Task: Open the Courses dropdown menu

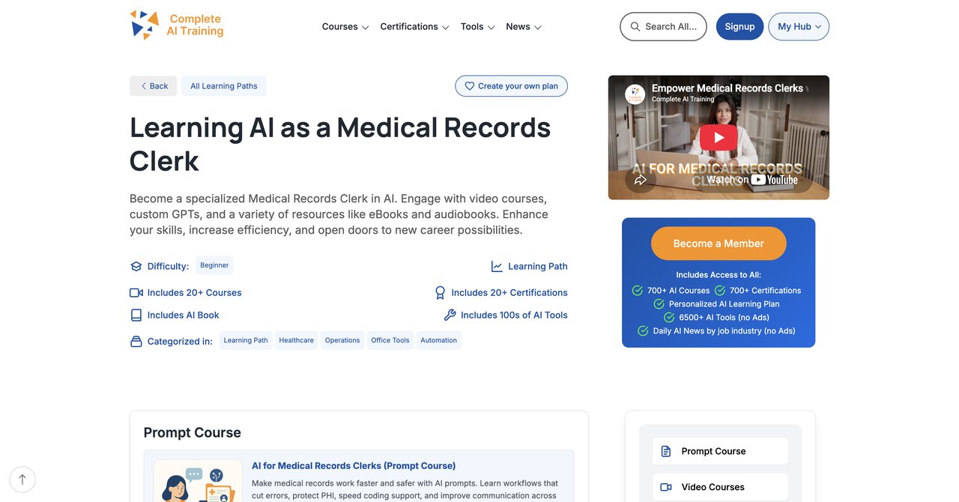Action: pyautogui.click(x=345, y=26)
